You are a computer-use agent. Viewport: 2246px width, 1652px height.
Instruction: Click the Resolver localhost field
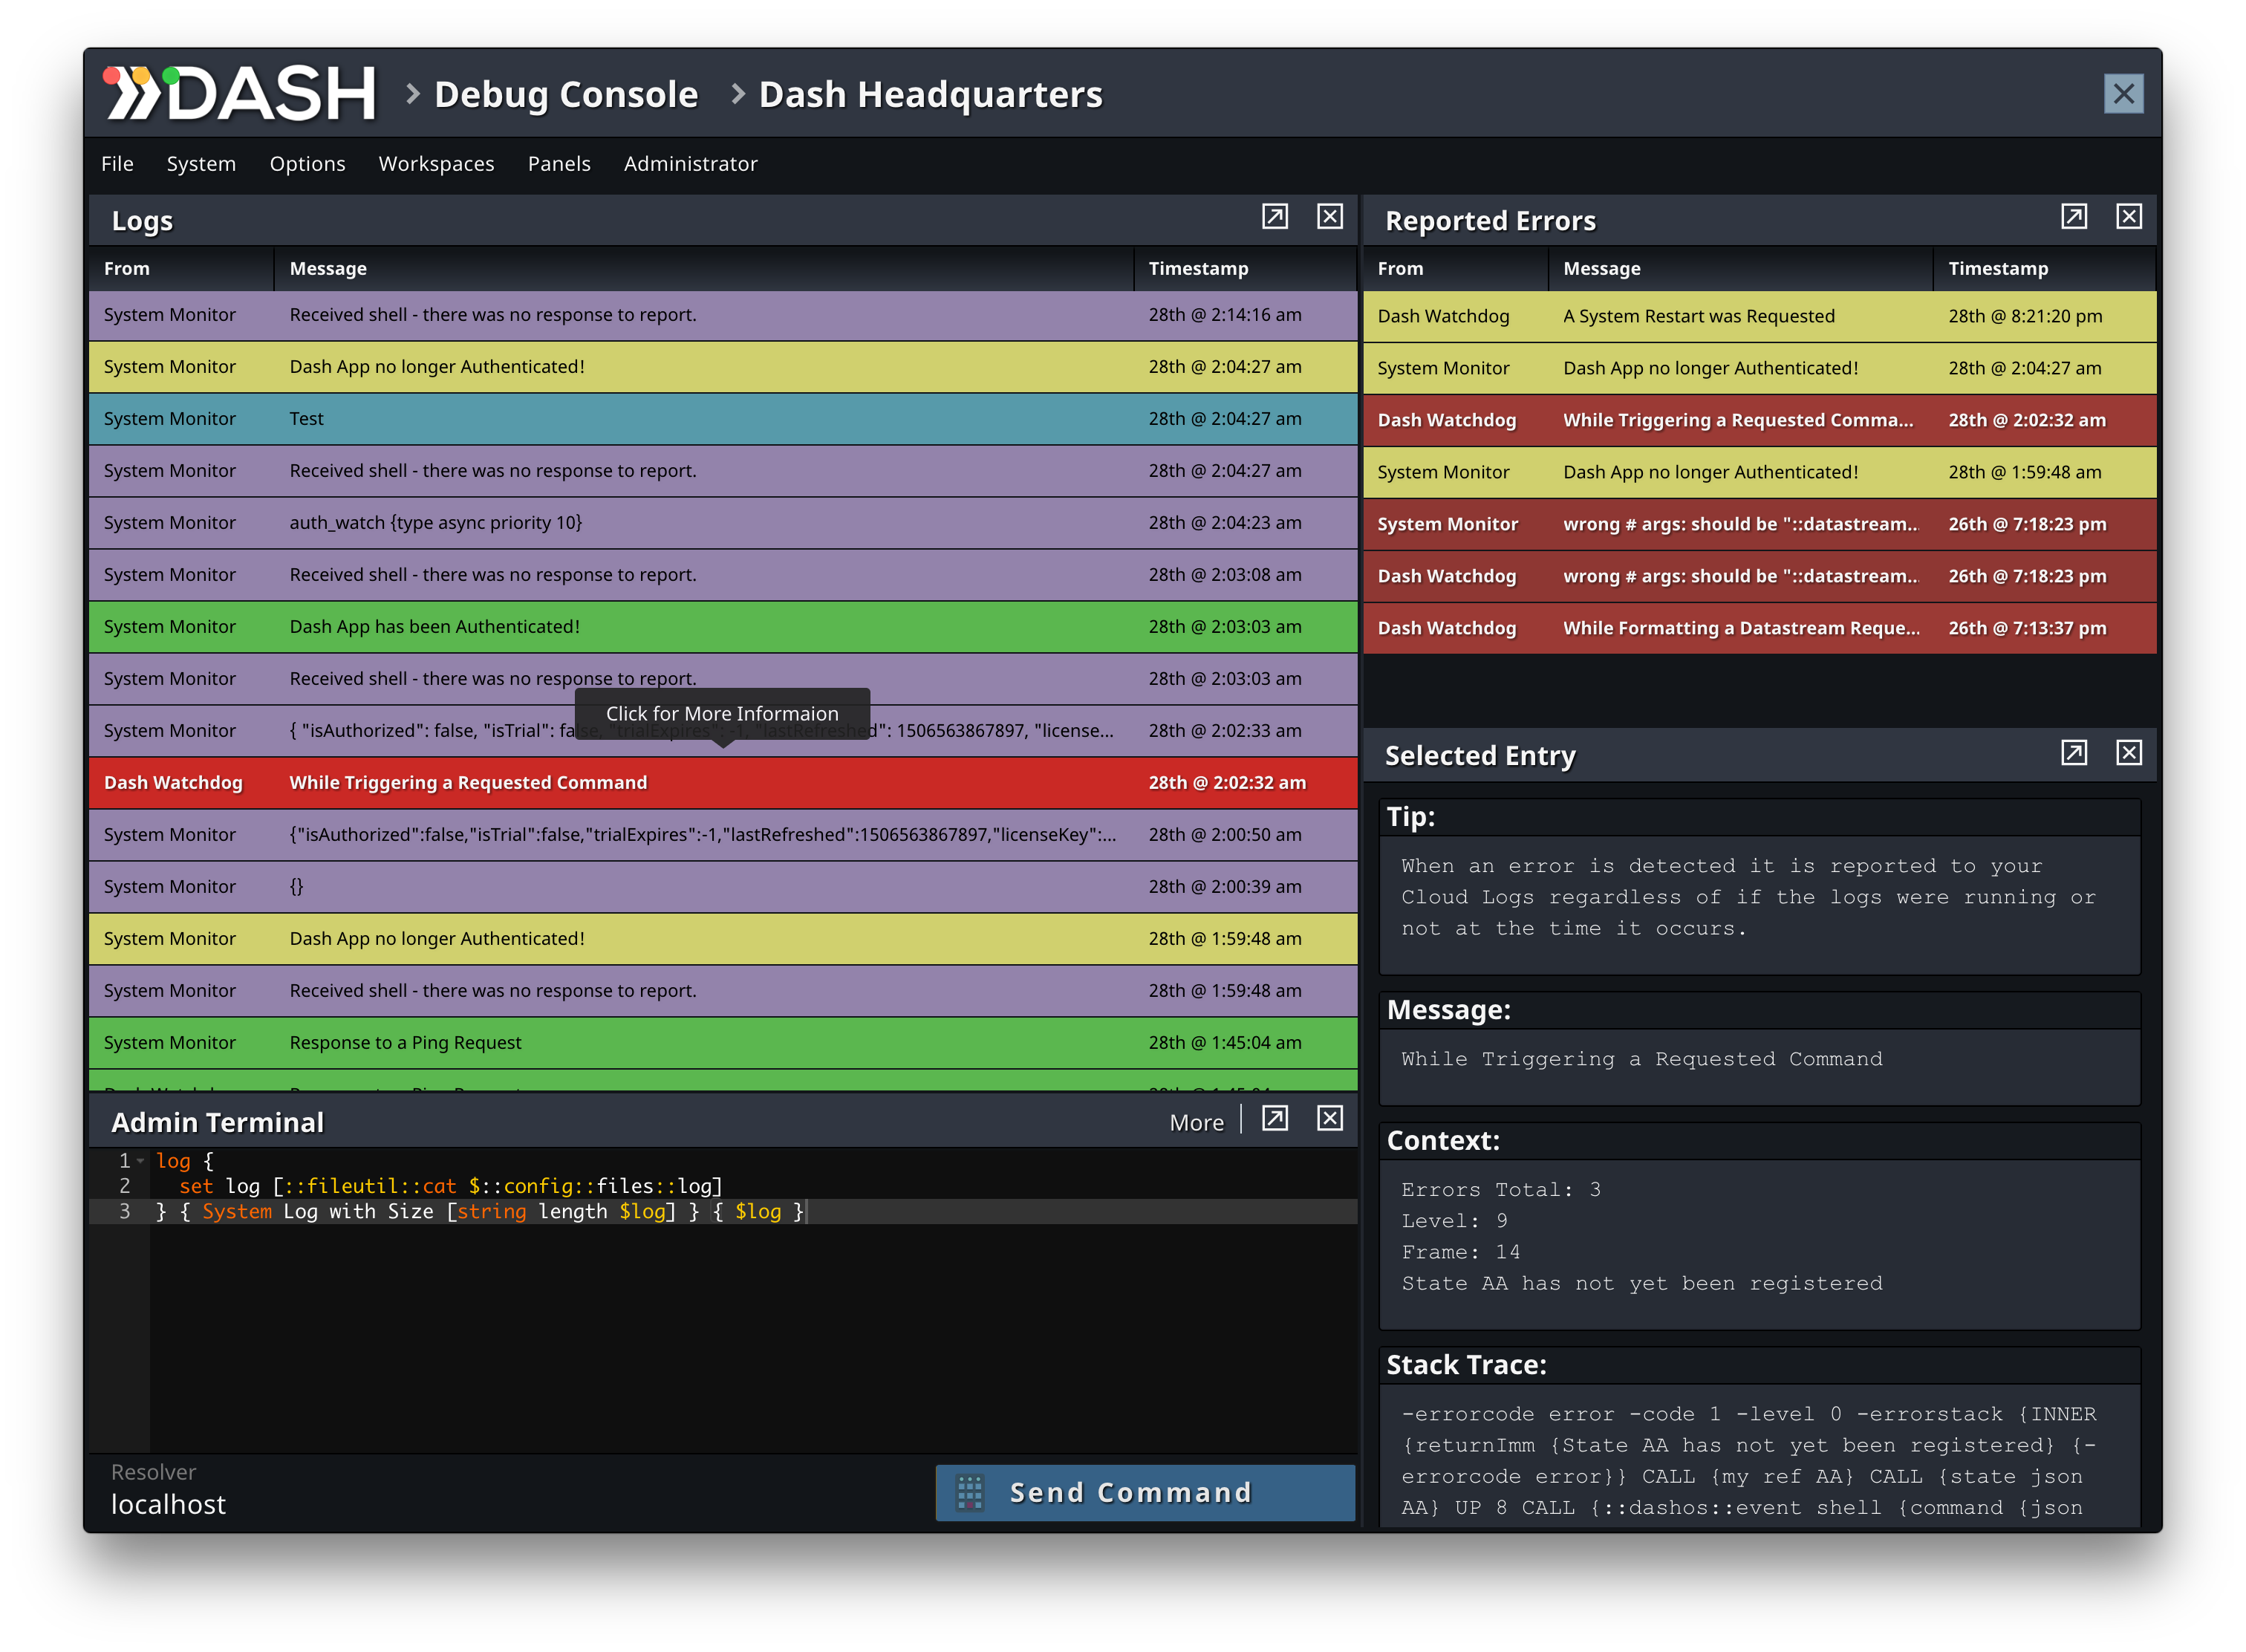tap(168, 1504)
